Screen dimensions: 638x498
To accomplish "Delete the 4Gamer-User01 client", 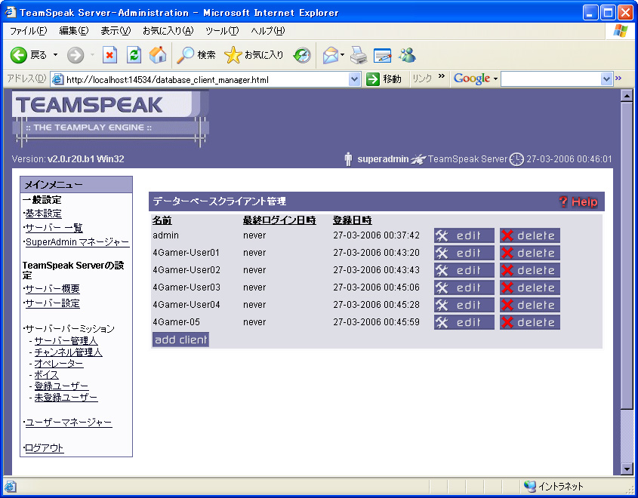I will click(x=529, y=253).
